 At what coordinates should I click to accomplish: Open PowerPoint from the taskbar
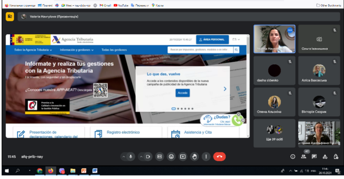point(84,171)
